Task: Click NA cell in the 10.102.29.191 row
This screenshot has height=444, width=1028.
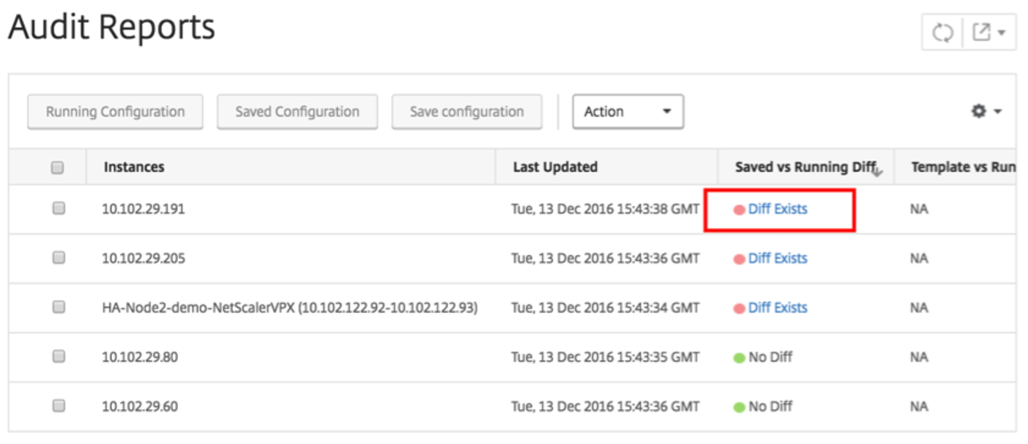Action: click(919, 208)
